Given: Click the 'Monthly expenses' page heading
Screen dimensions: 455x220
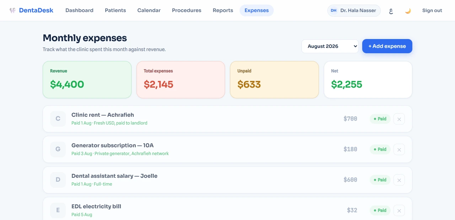Looking at the screenshot, I should coord(85,38).
